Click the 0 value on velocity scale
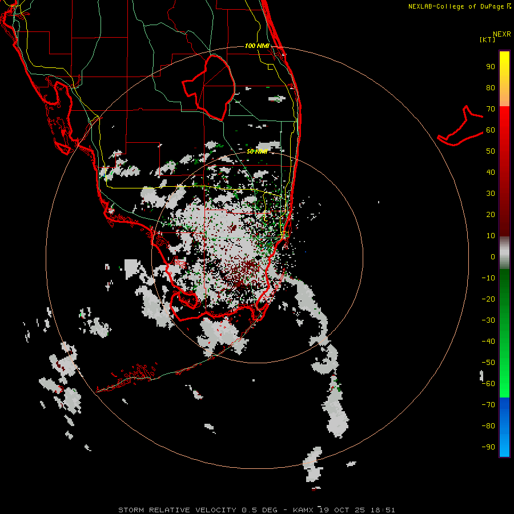514x514 pixels. [x=493, y=256]
